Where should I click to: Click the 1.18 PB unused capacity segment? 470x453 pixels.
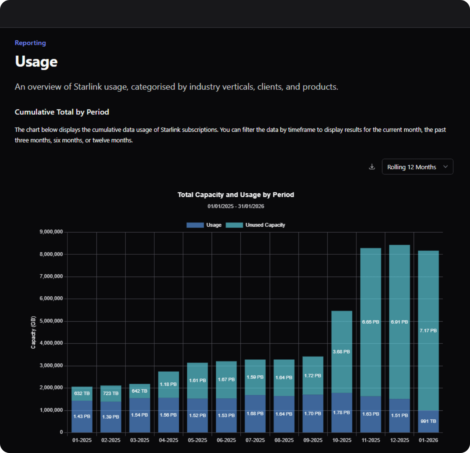(168, 384)
